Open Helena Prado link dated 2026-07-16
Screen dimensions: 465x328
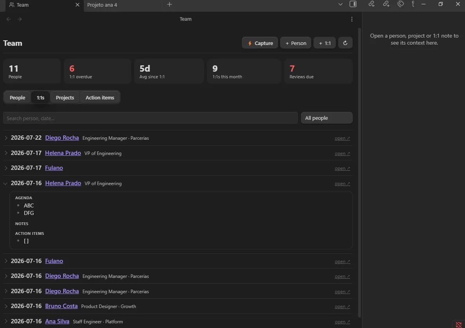[x=63, y=183]
